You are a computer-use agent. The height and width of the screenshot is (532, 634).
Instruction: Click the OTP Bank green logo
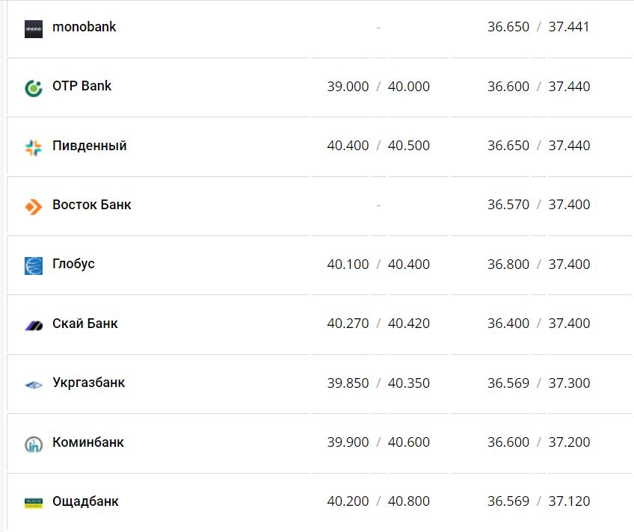coord(34,88)
